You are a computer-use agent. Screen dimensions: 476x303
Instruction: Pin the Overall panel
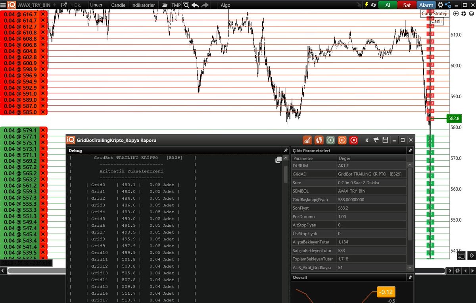410,278
